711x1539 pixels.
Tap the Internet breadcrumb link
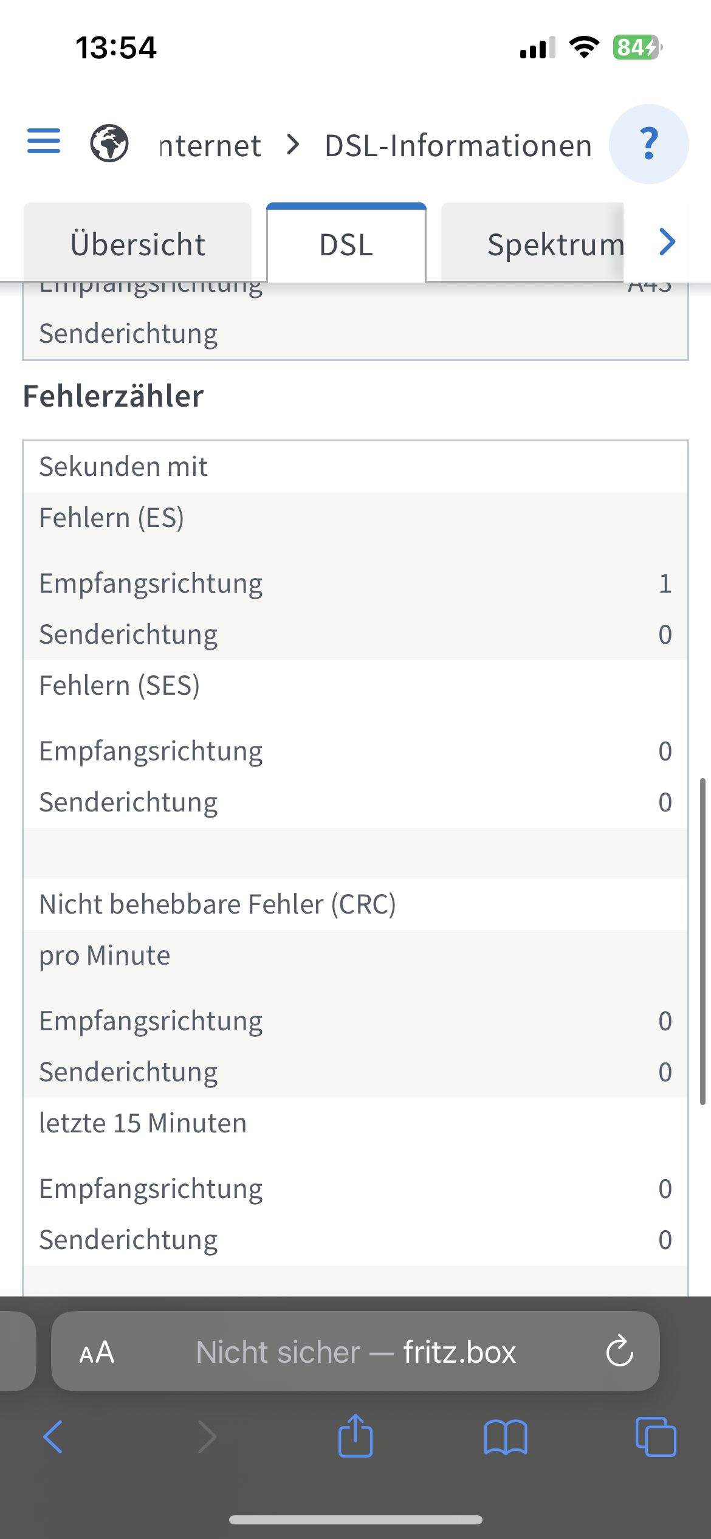click(210, 146)
